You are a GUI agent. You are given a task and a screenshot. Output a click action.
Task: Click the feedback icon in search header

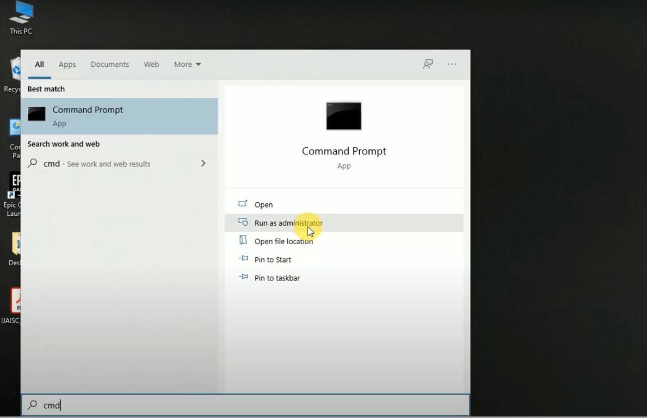[428, 64]
